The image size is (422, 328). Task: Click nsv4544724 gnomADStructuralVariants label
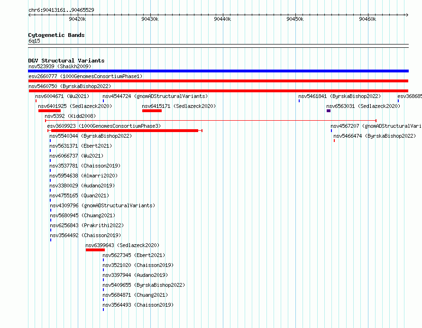coord(155,96)
